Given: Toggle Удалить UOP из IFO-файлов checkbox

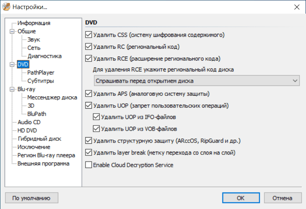Looking at the screenshot, I should click(96, 117).
